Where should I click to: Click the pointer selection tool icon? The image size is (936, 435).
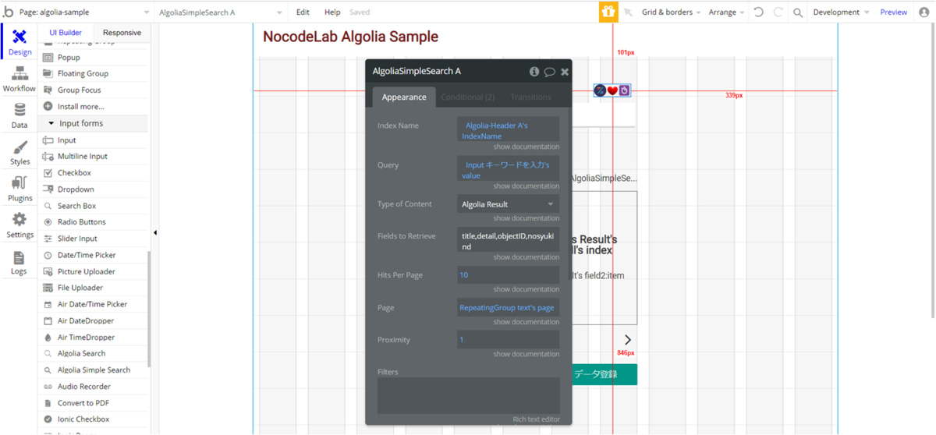click(628, 12)
